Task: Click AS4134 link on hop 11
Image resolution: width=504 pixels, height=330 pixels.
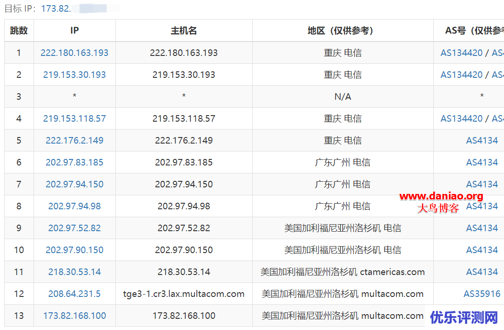Action: click(482, 272)
